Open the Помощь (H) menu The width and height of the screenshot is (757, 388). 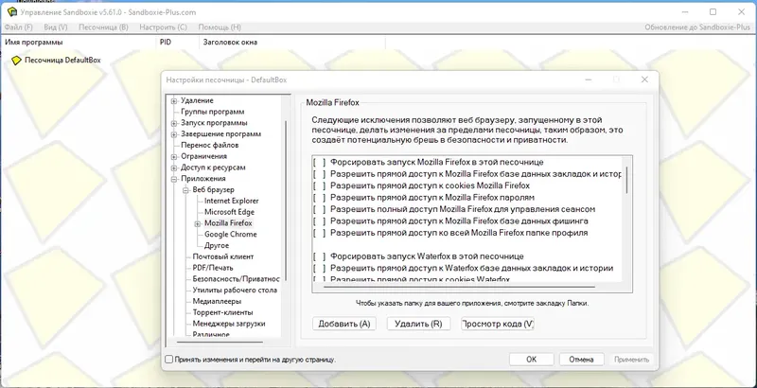tap(220, 27)
